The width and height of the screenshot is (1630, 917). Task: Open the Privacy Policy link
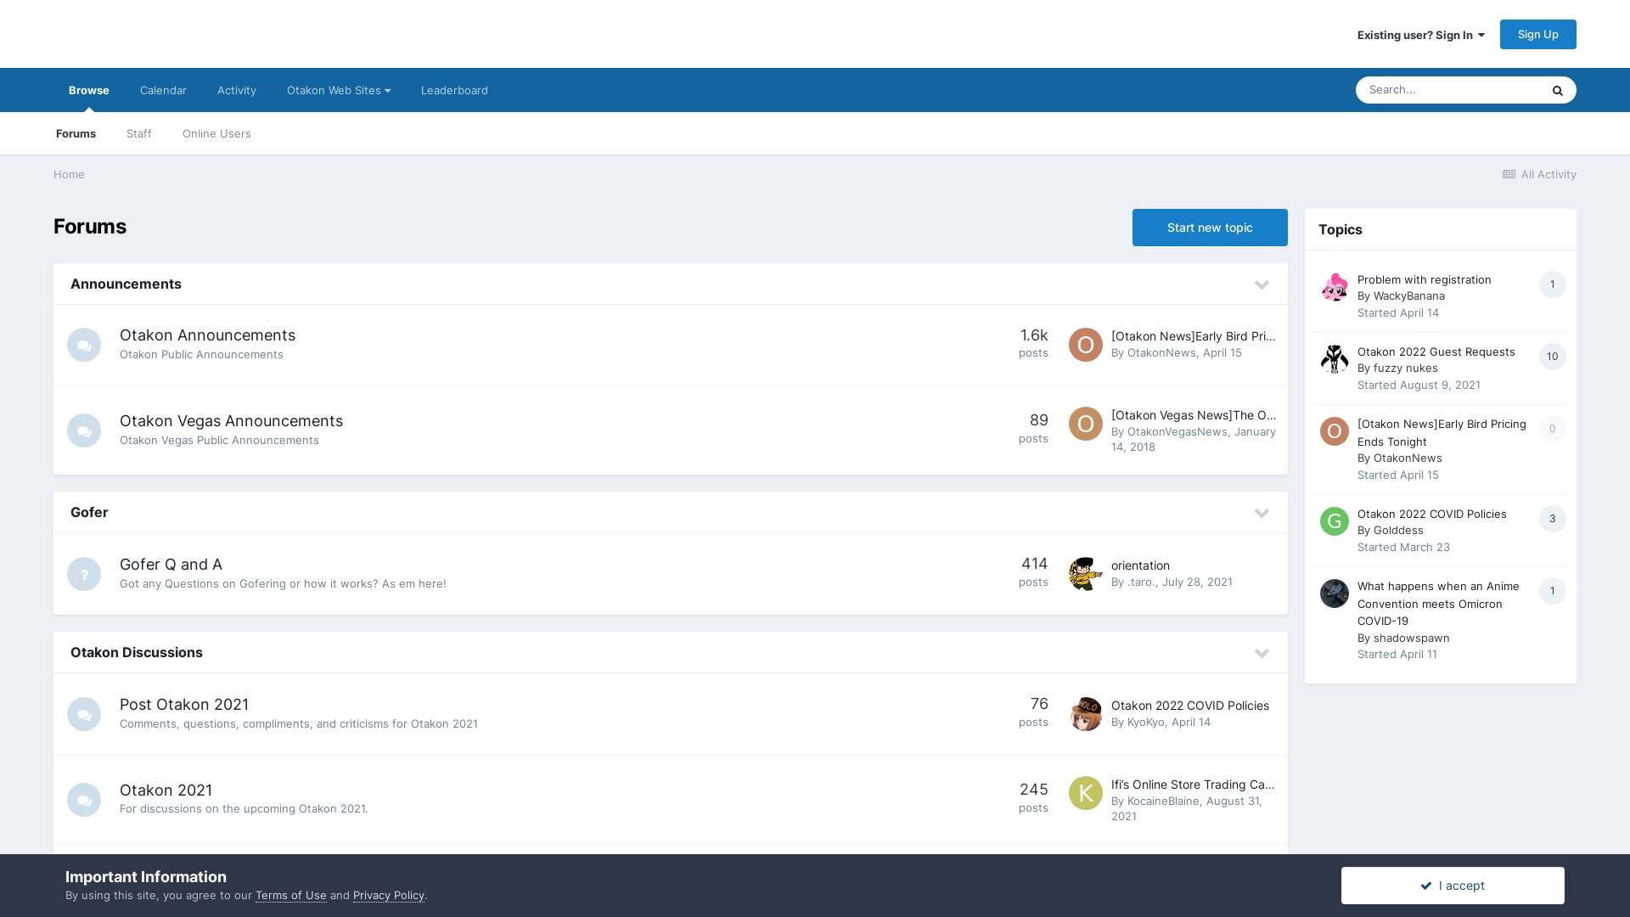pyautogui.click(x=389, y=896)
